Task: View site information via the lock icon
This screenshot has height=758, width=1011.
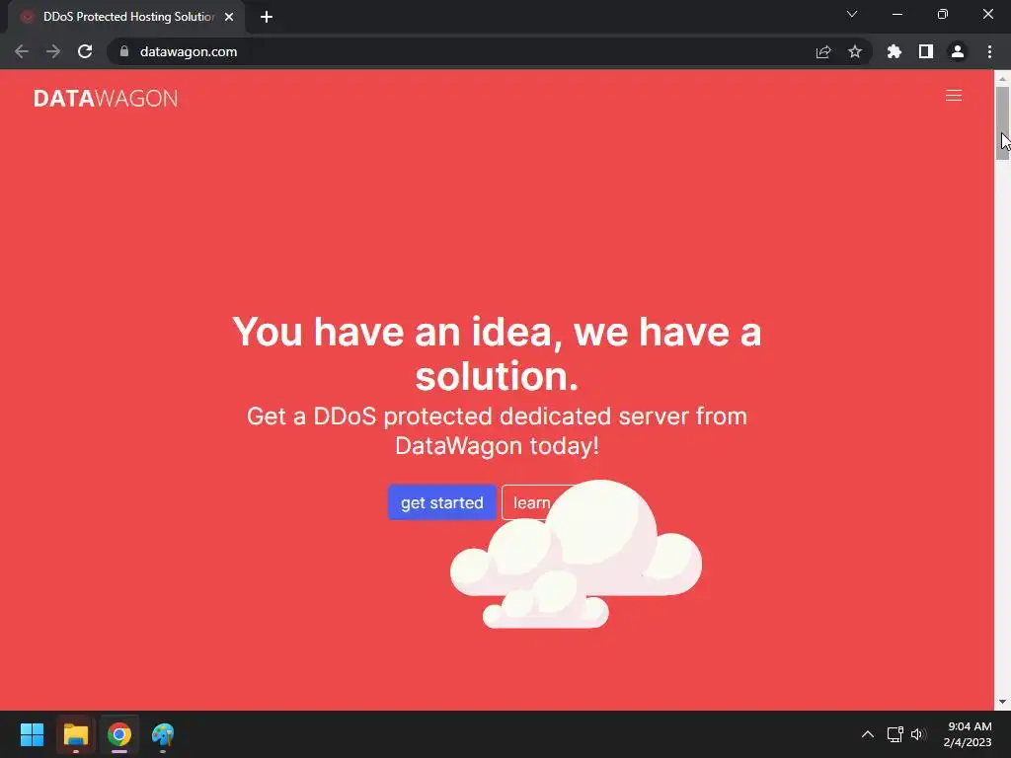Action: [124, 51]
